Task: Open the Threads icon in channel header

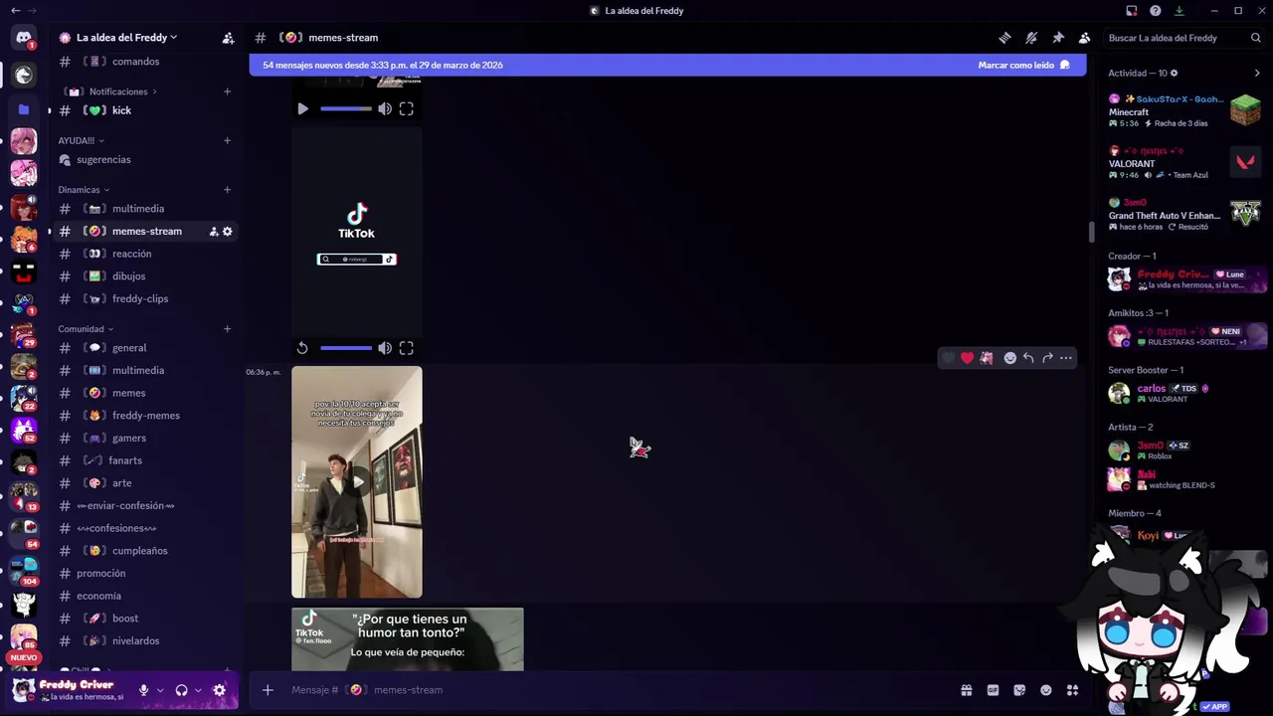Action: point(1004,38)
